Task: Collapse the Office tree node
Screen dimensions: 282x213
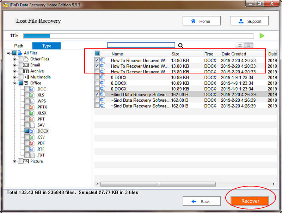Action: point(14,83)
